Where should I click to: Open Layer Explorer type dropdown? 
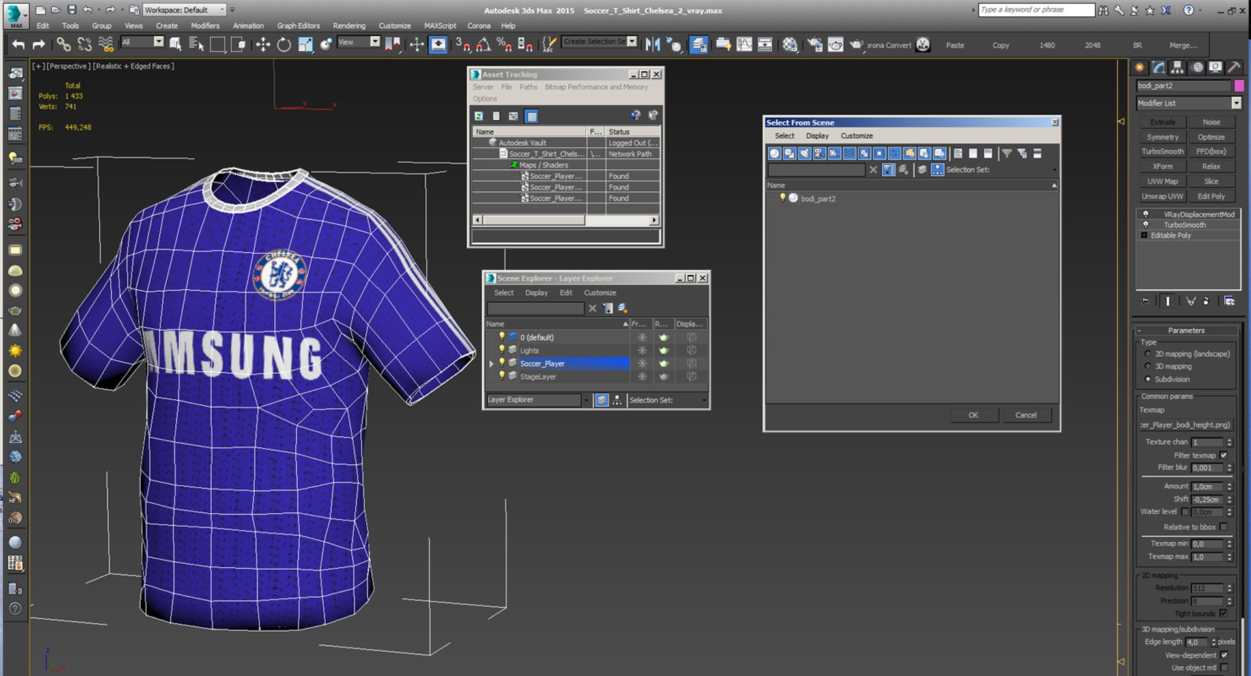tap(586, 400)
